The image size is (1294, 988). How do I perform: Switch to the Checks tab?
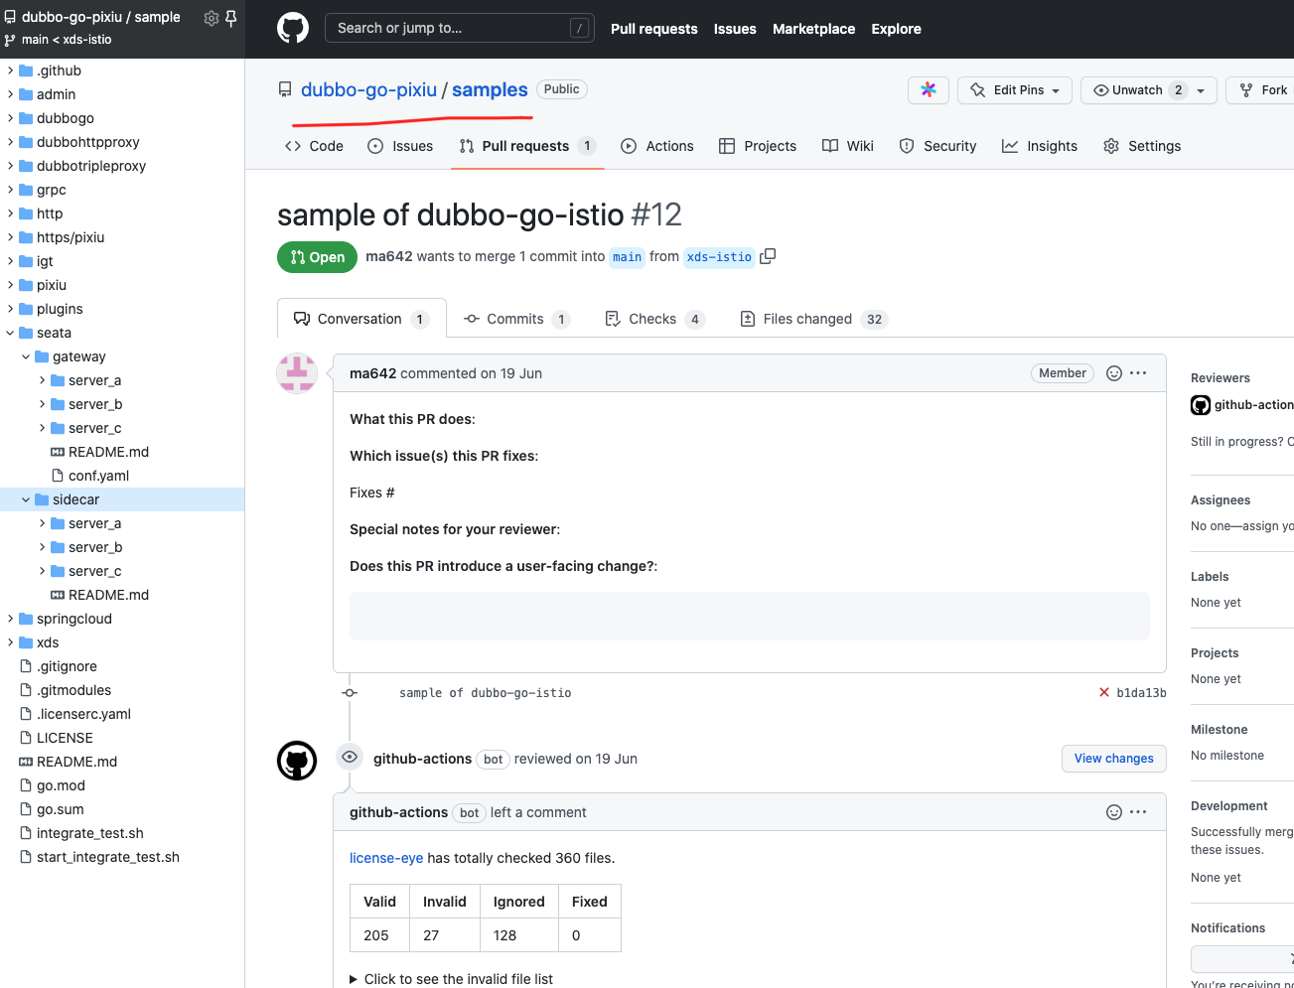tap(654, 319)
